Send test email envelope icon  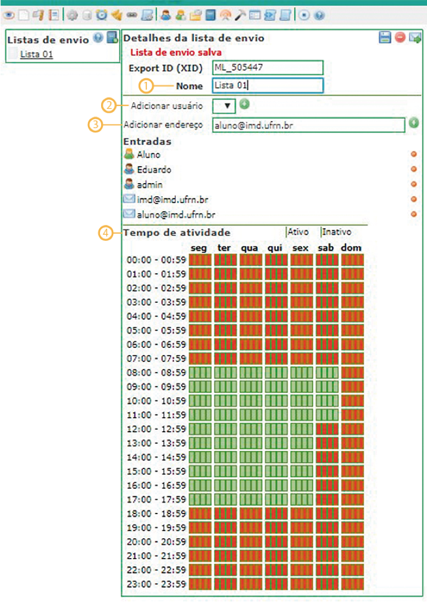click(x=415, y=37)
